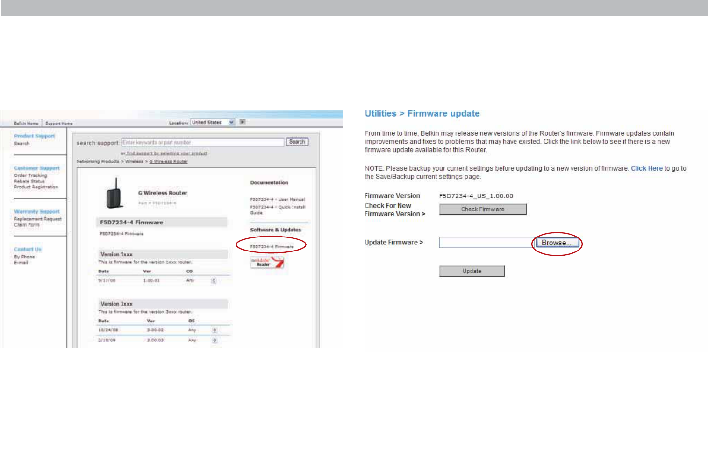Click the Warranty Support sidebar heading
This screenshot has width=708, height=453.
[x=37, y=212]
